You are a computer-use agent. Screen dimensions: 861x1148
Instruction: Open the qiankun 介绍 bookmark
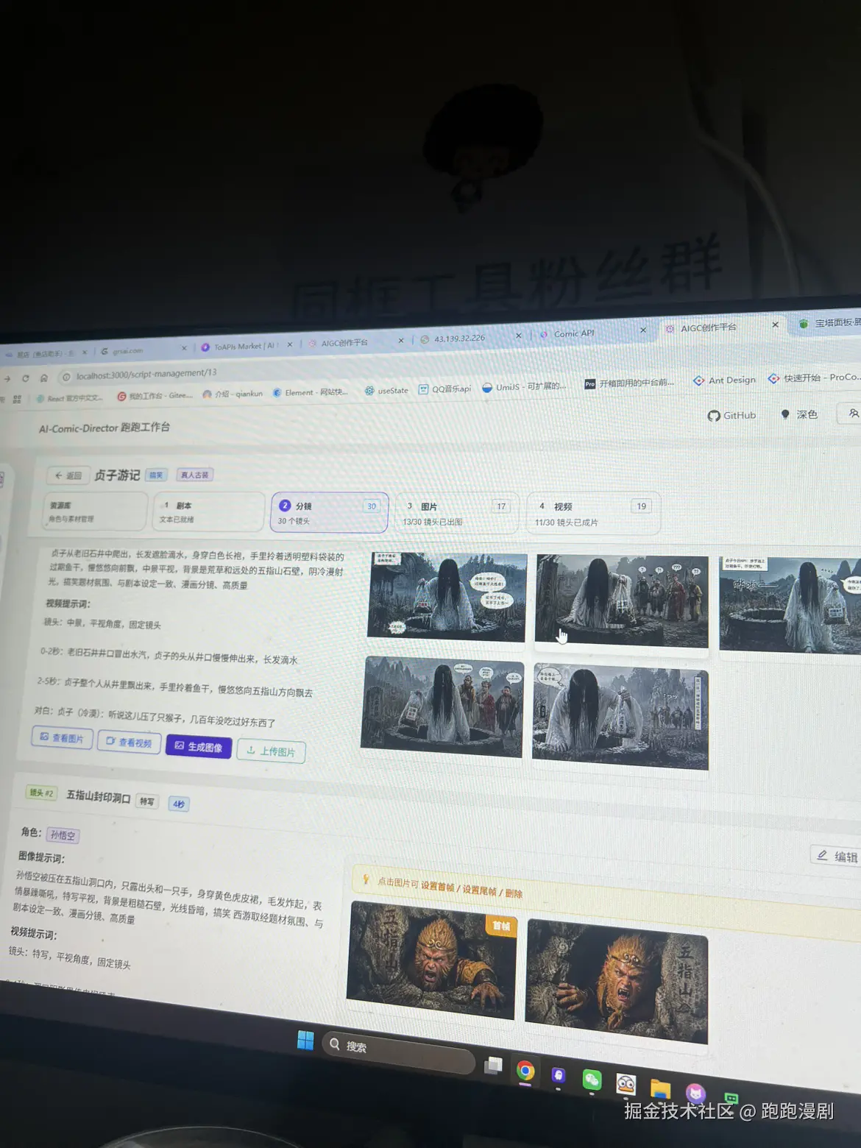coord(233,394)
